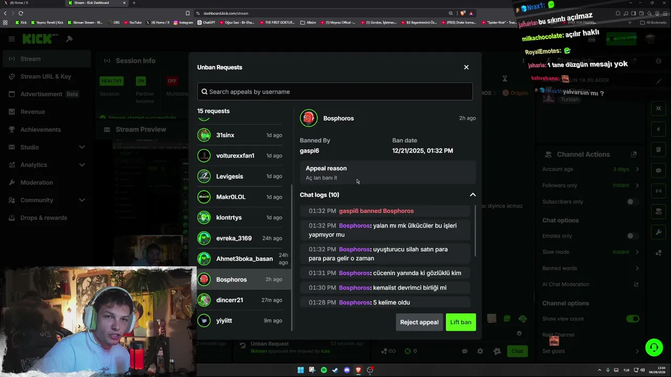Image resolution: width=671 pixels, height=377 pixels.
Task: Search appeals by username field
Action: (x=335, y=92)
